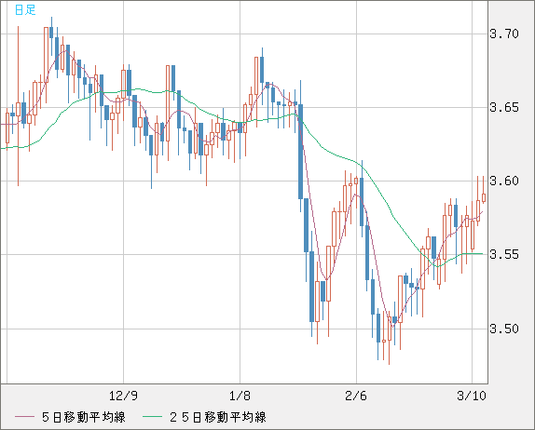The width and height of the screenshot is (535, 430).
Task: Click the 3/10 date axis label
Action: [472, 396]
